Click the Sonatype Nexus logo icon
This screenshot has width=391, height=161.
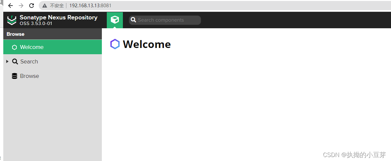click(x=11, y=20)
